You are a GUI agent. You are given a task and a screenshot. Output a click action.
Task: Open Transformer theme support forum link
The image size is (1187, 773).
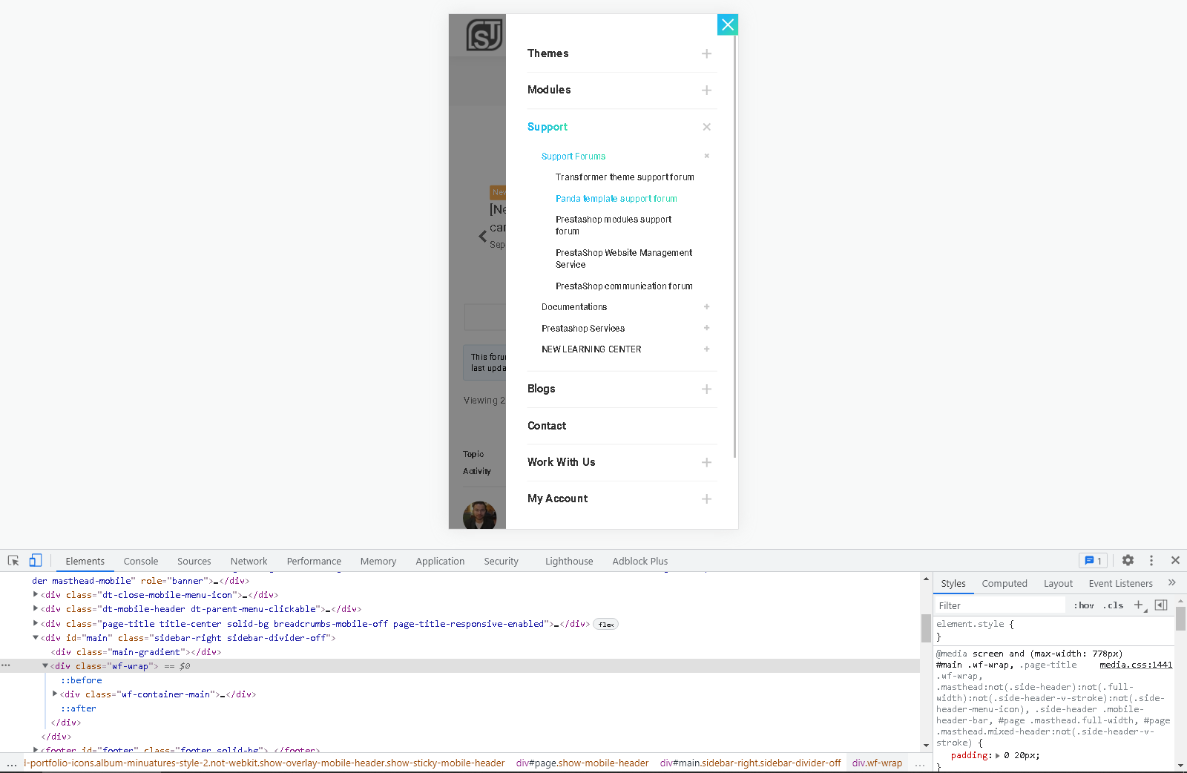(x=625, y=177)
